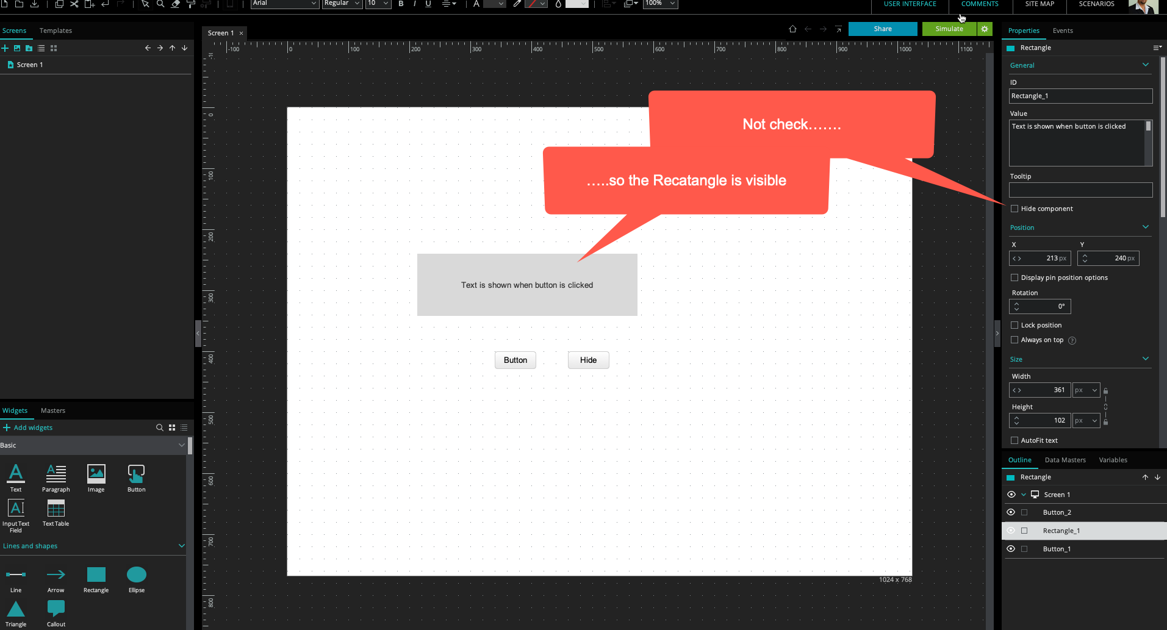
Task: Enable the Hide component checkbox
Action: [1014, 209]
